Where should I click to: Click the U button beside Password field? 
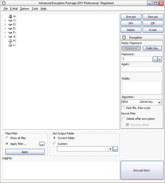160,60
